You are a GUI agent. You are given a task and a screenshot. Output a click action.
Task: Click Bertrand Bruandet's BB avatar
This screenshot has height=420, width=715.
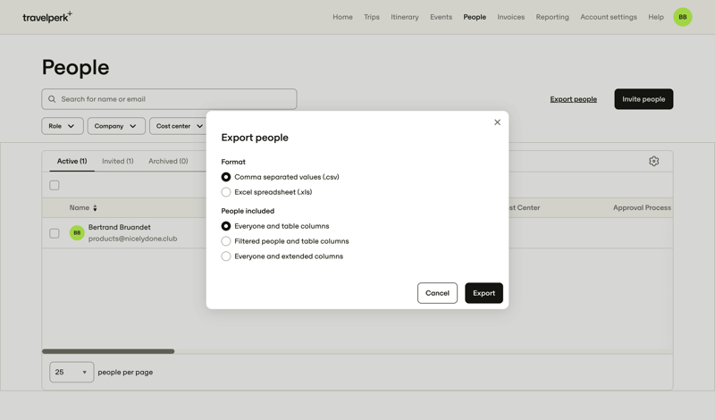click(77, 232)
